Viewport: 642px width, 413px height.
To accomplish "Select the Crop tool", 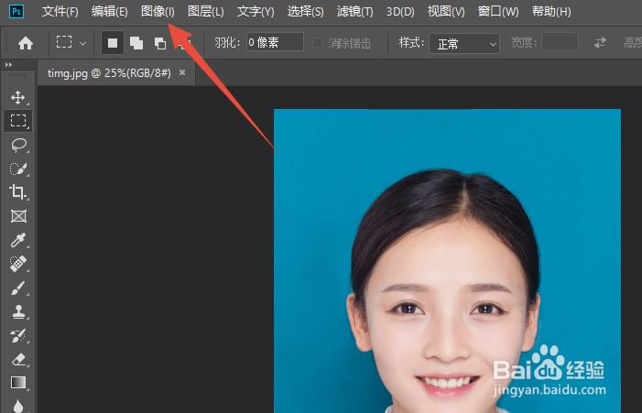I will coord(18,192).
